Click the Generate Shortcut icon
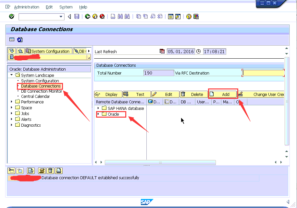This screenshot has width=297, height=208. point(178,17)
